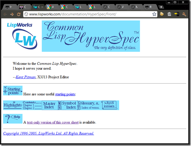Open the yellow face extension icon
The height and width of the screenshot is (146, 191).
(162, 14)
